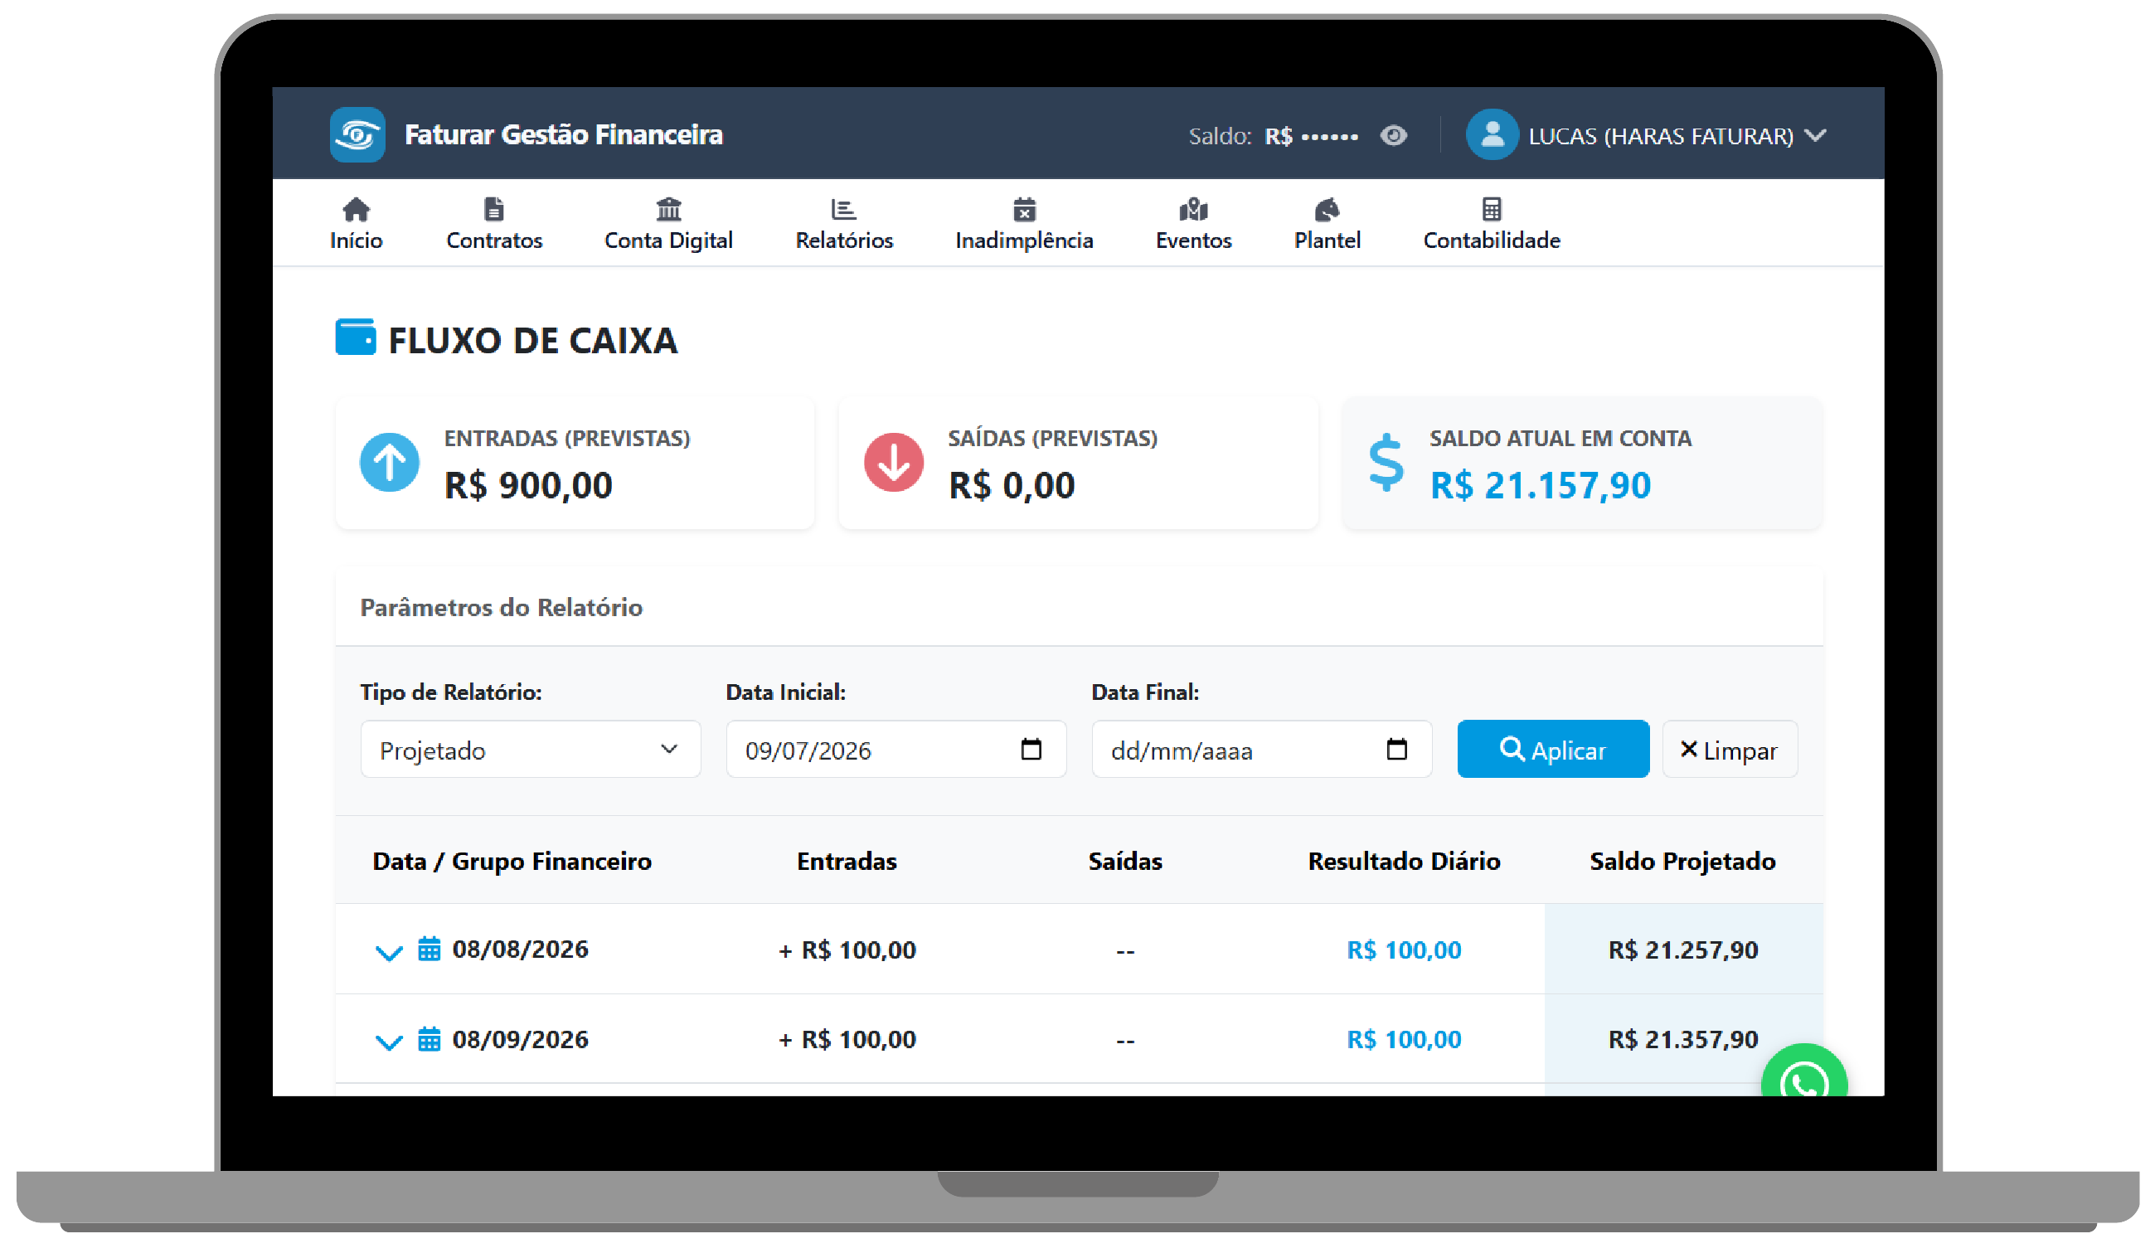
Task: Open the WhatsApp chat floating button
Action: (1803, 1071)
